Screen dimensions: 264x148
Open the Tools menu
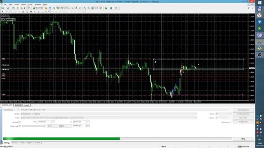[x=30, y=5]
